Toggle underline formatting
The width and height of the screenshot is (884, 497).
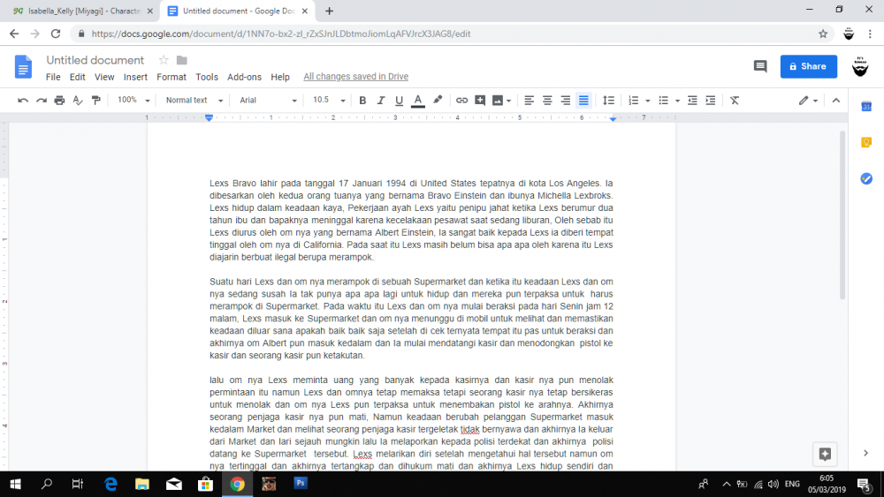point(399,100)
